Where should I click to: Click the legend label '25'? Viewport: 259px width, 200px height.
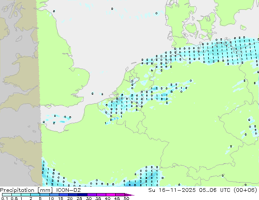(x=79, y=198)
